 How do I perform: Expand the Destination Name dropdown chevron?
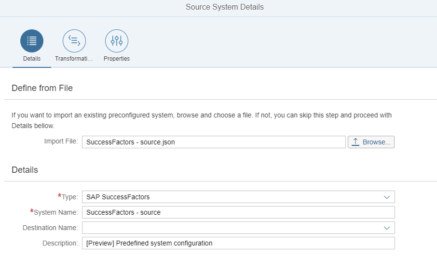click(386, 228)
